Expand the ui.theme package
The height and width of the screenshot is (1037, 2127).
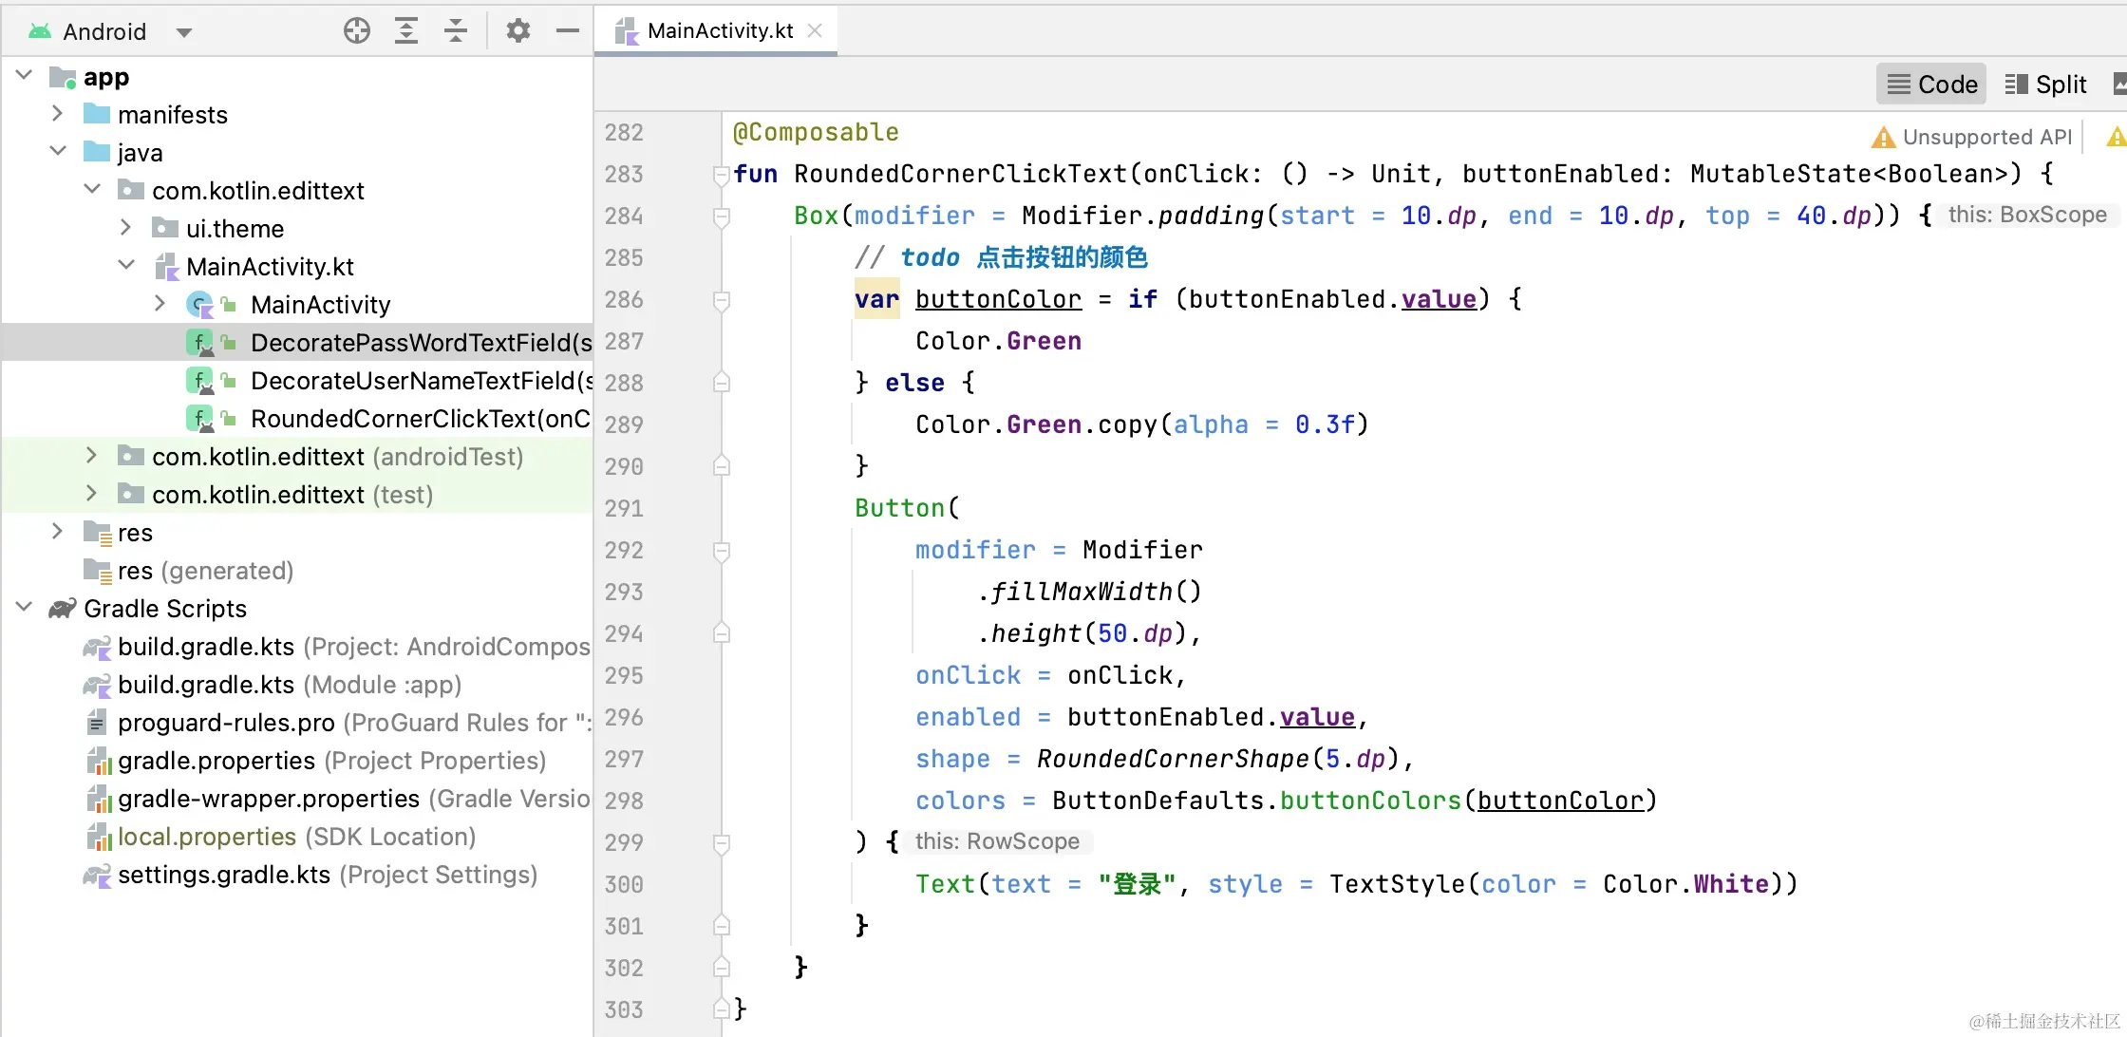125,229
